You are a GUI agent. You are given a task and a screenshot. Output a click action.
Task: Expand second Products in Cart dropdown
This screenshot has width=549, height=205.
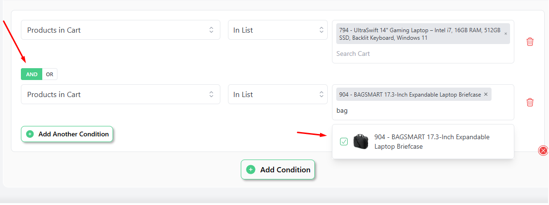[x=121, y=94]
